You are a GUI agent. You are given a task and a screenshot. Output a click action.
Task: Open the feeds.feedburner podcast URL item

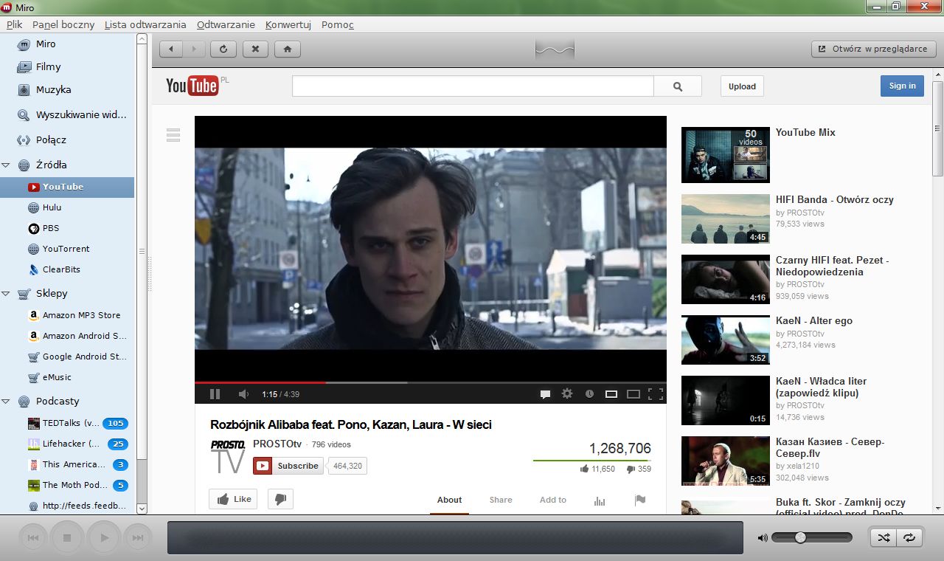point(67,506)
